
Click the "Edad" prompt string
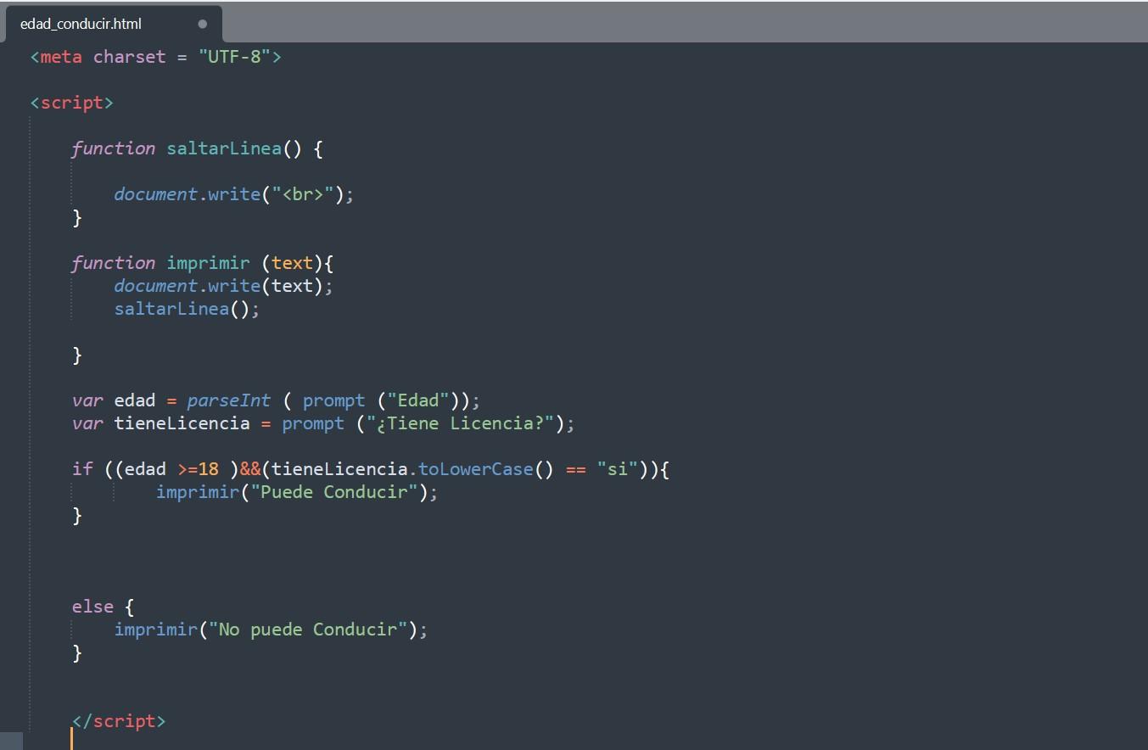418,400
